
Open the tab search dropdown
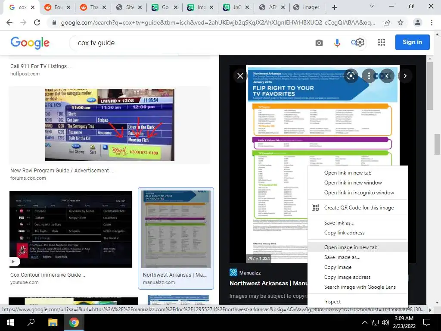(372, 6)
